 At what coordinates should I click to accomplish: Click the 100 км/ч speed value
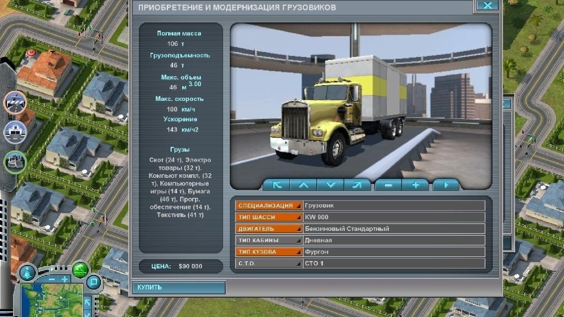pyautogui.click(x=181, y=109)
